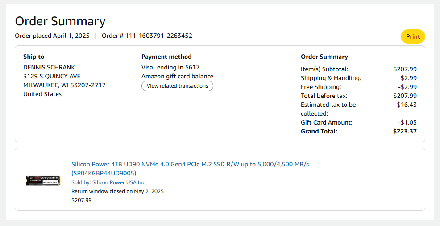The image size is (440, 226).
Task: Click the Visa ending in 5617 text
Action: coord(170,67)
